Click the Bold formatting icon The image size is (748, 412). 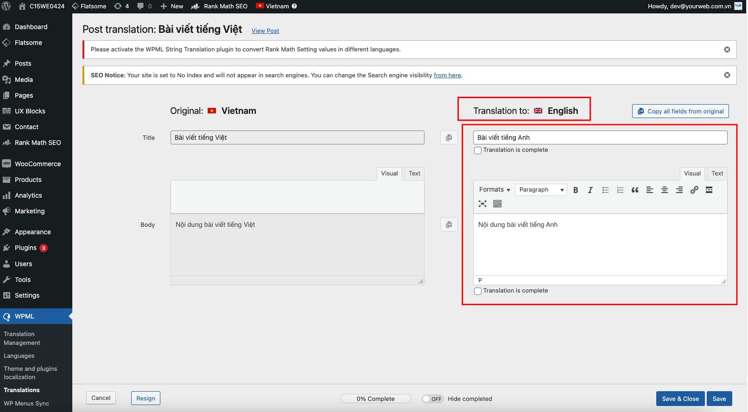tap(576, 190)
